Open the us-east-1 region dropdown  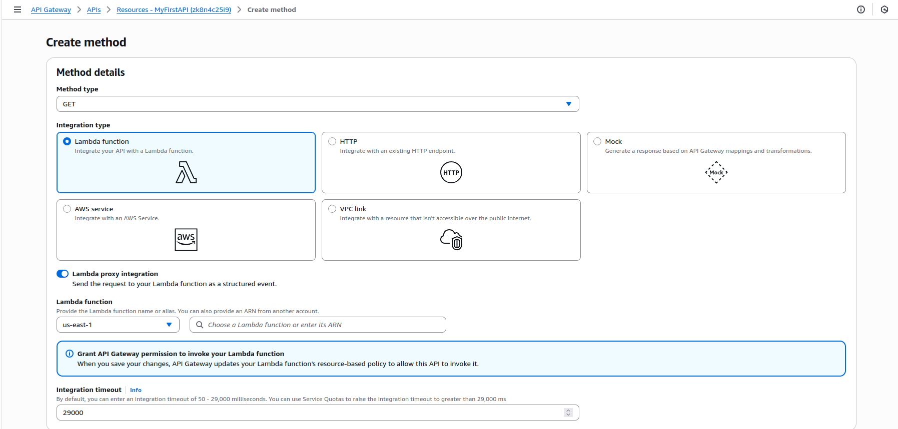point(118,325)
